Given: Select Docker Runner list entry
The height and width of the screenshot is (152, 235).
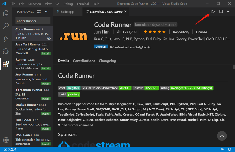Looking at the screenshot, I should pyautogui.click(x=33, y=109).
